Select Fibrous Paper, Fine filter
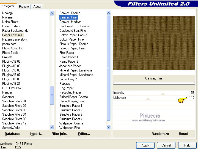Image resolution: width=198 pixels, height=149 pixels. point(72,48)
